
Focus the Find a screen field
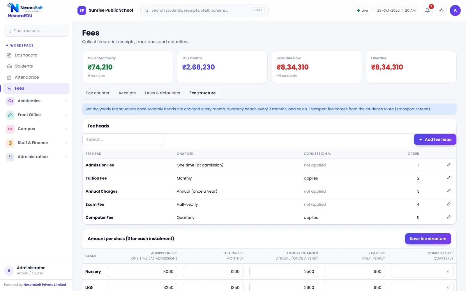(x=36, y=31)
